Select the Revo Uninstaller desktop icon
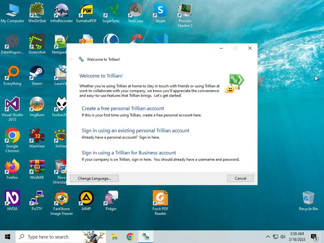 (60, 172)
